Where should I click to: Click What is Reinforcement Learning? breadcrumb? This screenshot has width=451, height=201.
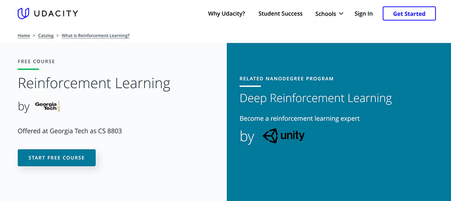click(96, 36)
